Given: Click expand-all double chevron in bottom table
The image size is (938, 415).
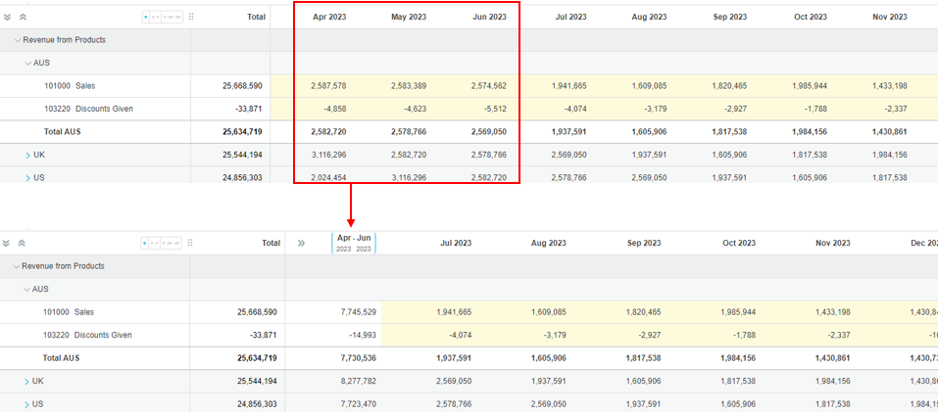Looking at the screenshot, I should [x=8, y=243].
